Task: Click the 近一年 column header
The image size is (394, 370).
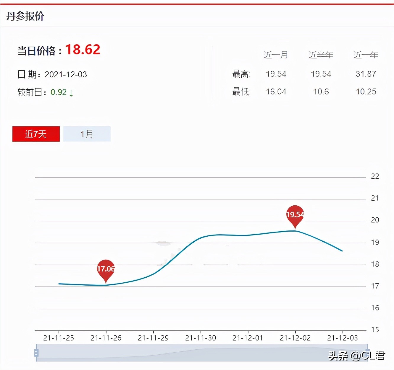Action: click(x=366, y=55)
